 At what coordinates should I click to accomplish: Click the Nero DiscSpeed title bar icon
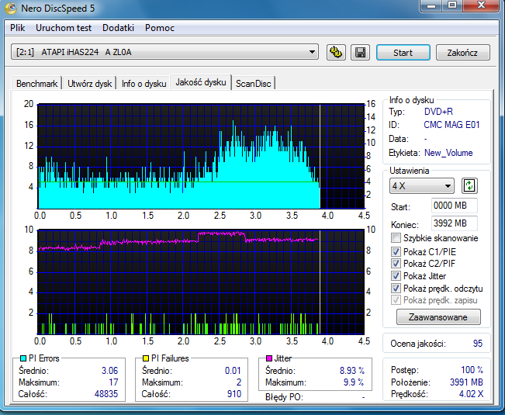tap(11, 8)
